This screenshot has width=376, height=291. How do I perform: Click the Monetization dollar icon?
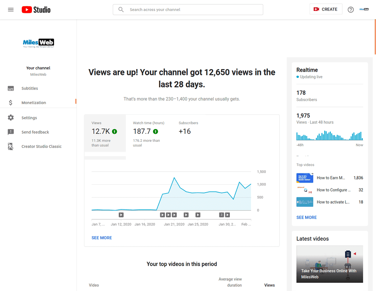click(11, 103)
